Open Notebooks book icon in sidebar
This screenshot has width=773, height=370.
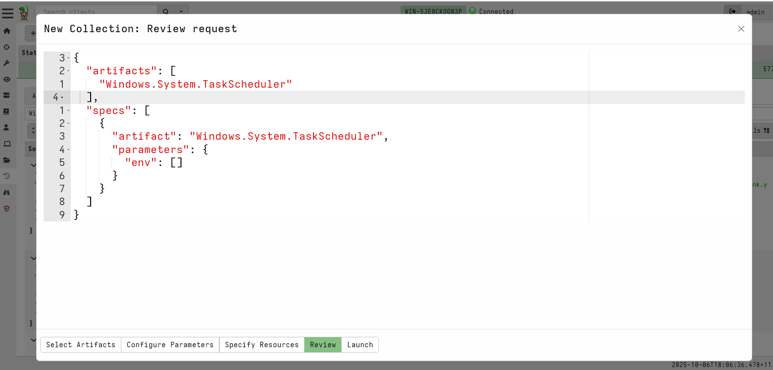click(7, 111)
